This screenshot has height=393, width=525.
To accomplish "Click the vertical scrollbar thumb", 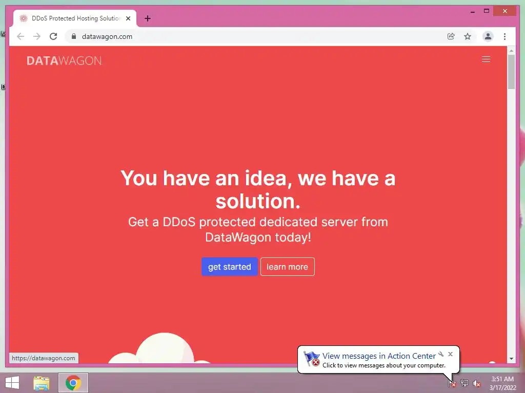I will 511,72.
